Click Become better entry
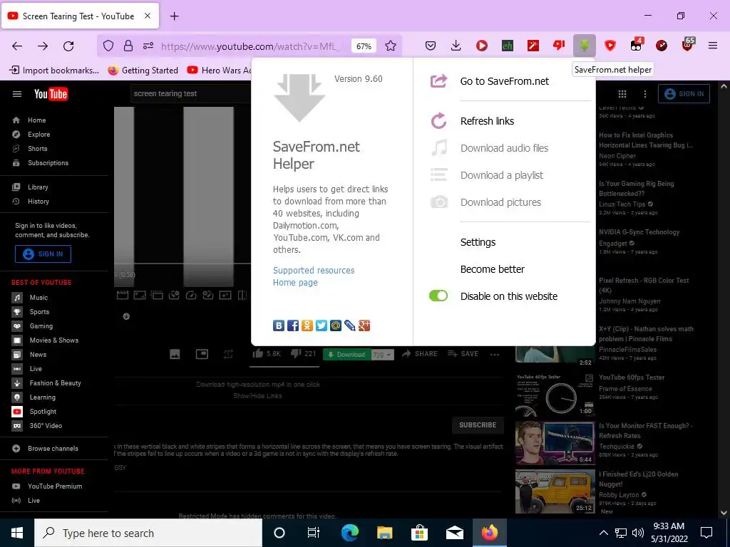 tap(492, 269)
